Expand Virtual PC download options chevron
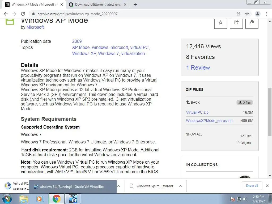This screenshot has height=204, width=272. click(x=119, y=186)
